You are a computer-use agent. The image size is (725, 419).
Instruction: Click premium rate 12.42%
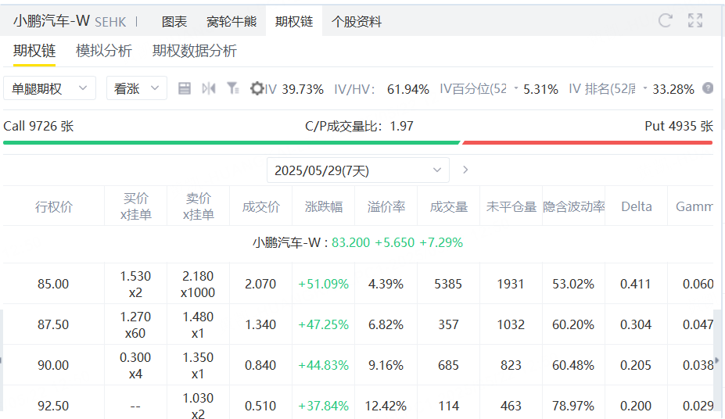(386, 406)
